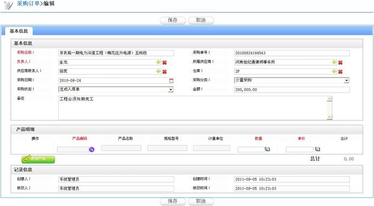374x206 pixels.
Task: Click top 保存 button
Action: click(x=173, y=20)
